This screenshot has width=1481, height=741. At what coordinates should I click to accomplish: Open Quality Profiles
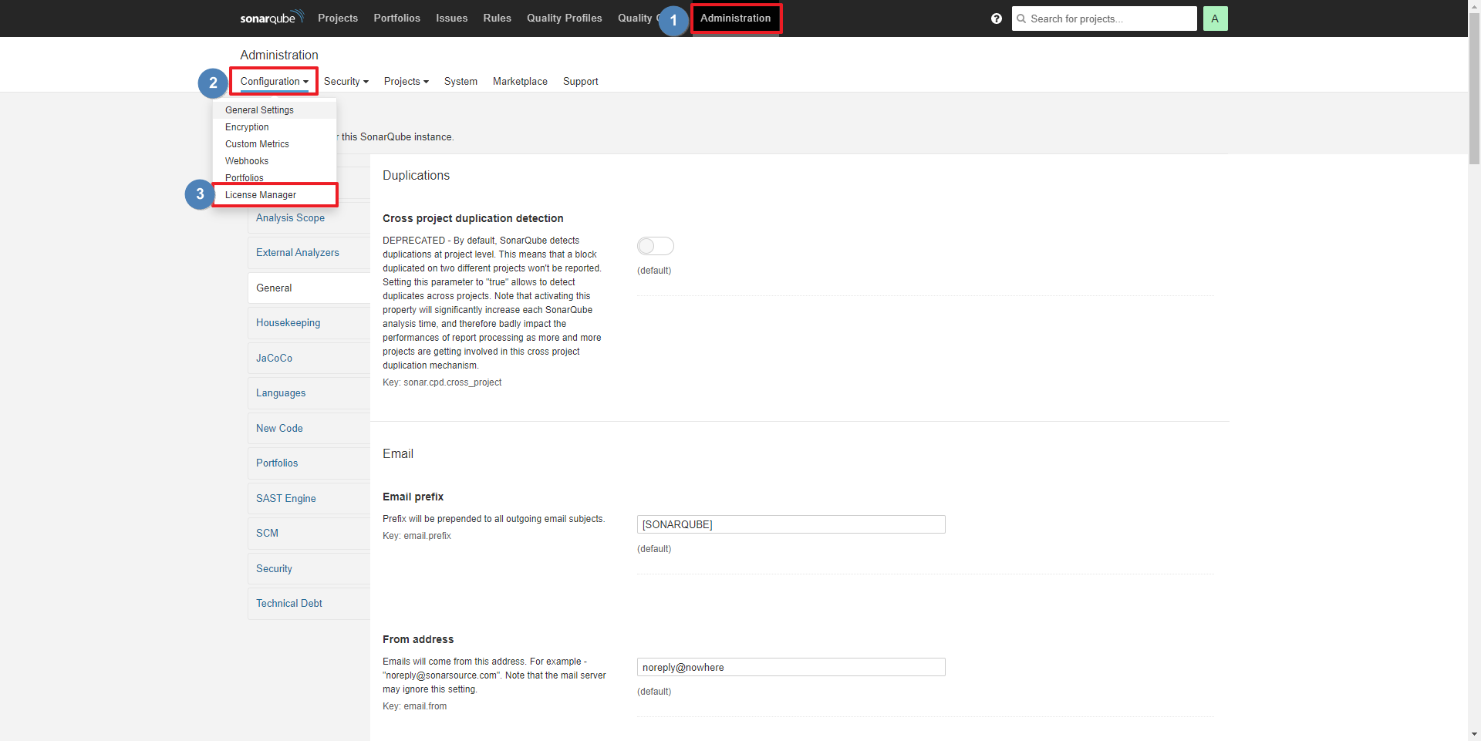[565, 18]
